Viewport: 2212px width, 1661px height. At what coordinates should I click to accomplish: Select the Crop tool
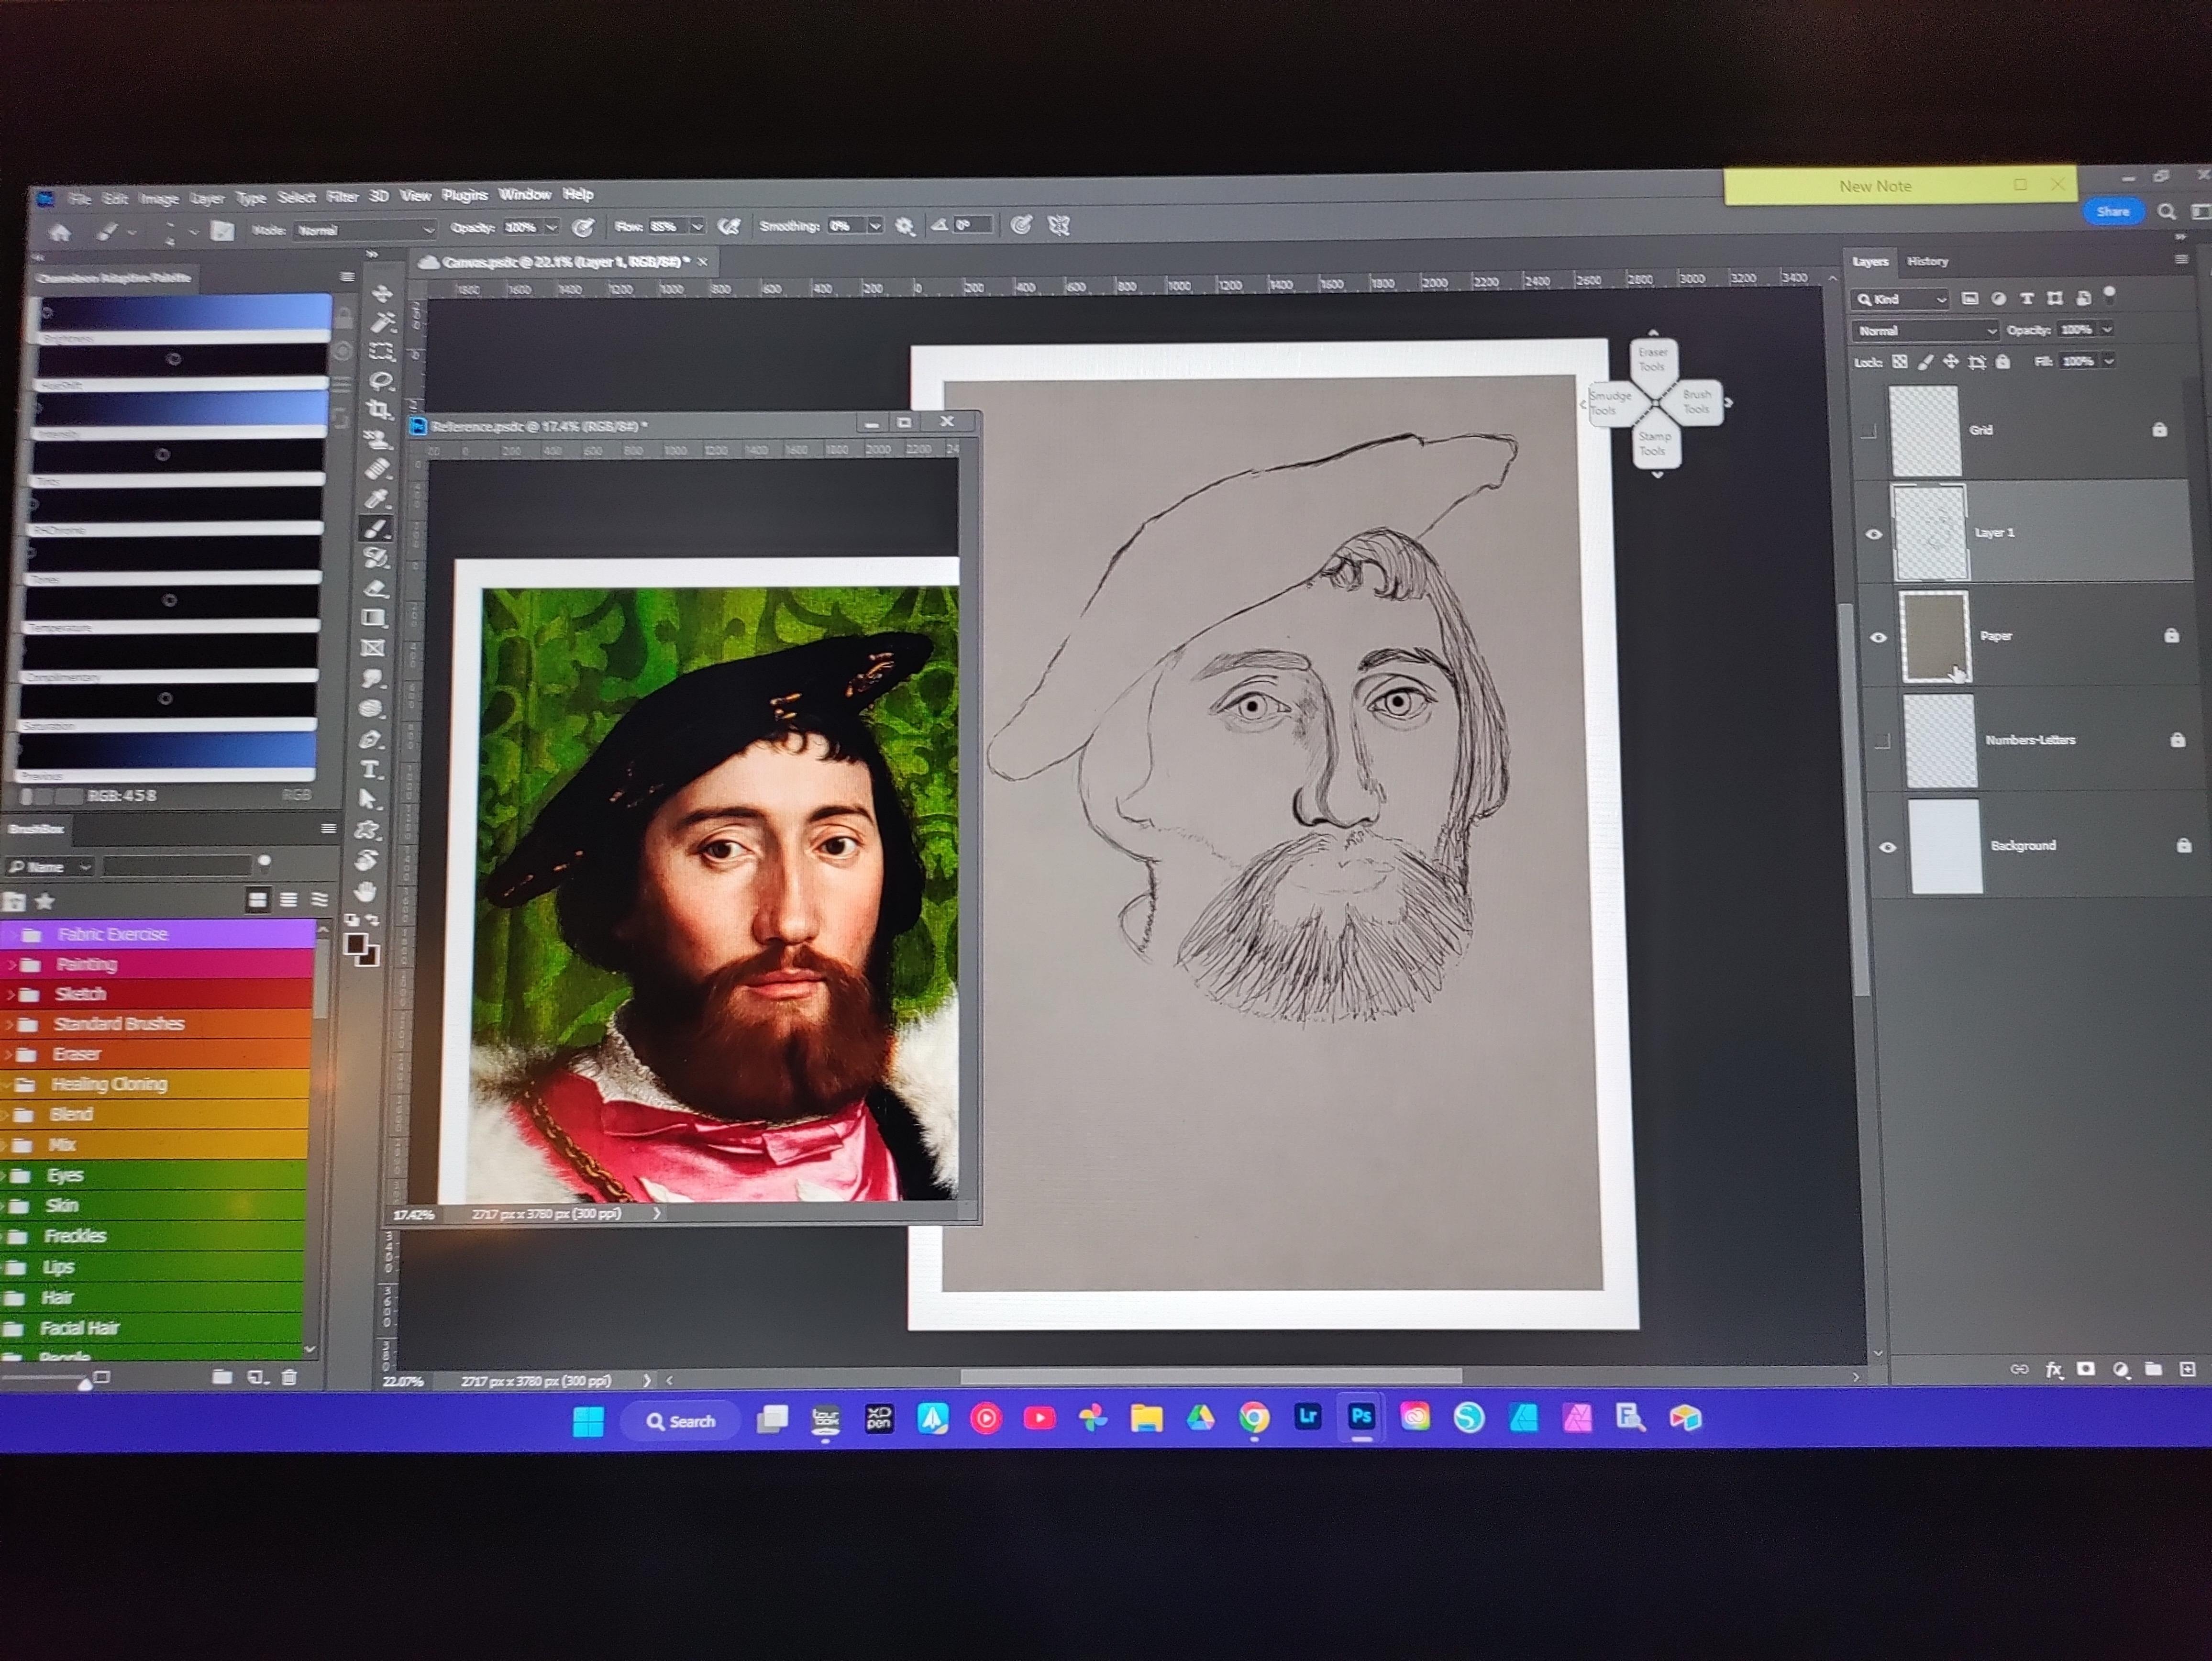tap(379, 410)
